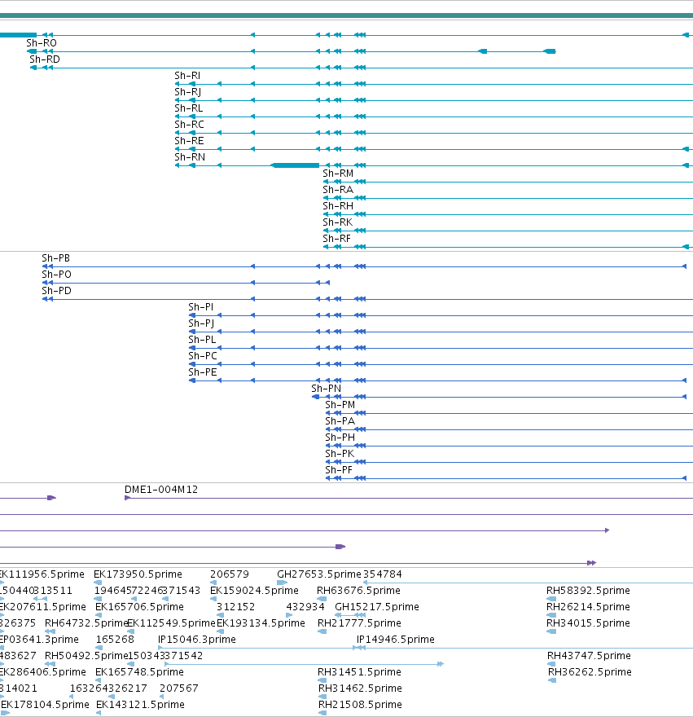
Task: Select EST label RH31451.5prime
Action: pyautogui.click(x=360, y=672)
